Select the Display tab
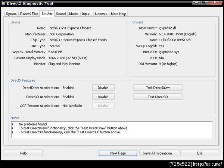The width and height of the screenshot is (224, 168). [47, 13]
